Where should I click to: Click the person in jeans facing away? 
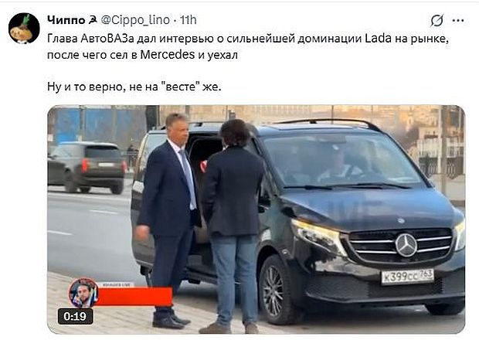233,226
